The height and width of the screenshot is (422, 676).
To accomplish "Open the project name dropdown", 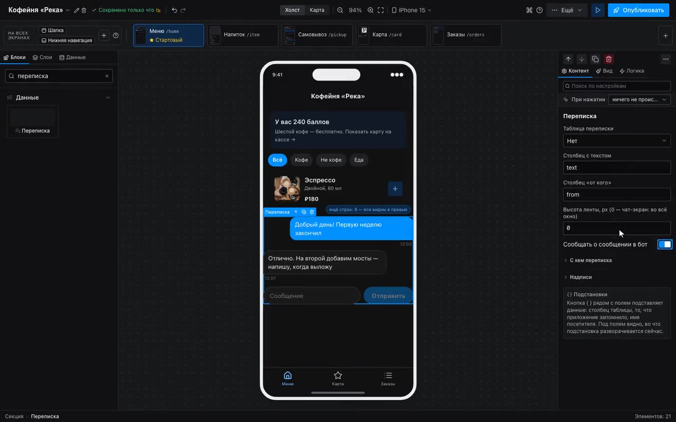I will (x=68, y=11).
